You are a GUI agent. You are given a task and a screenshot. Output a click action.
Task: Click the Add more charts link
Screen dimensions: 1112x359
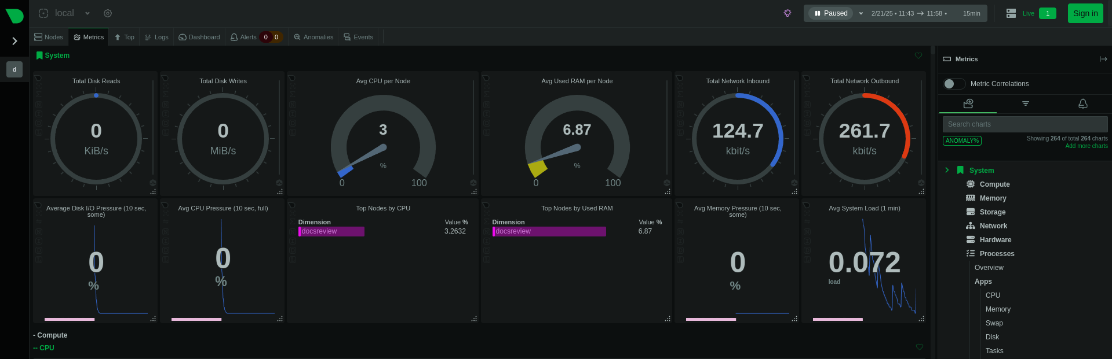click(1086, 146)
